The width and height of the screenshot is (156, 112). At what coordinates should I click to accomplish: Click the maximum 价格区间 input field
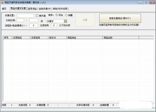click(34, 20)
